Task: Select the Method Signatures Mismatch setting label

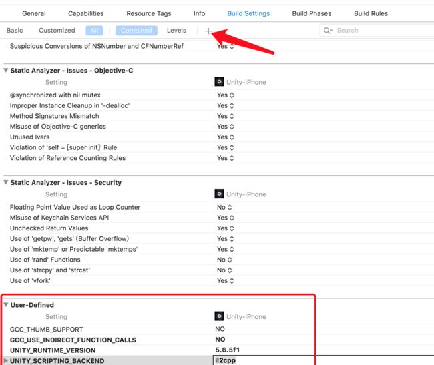Action: (x=55, y=116)
